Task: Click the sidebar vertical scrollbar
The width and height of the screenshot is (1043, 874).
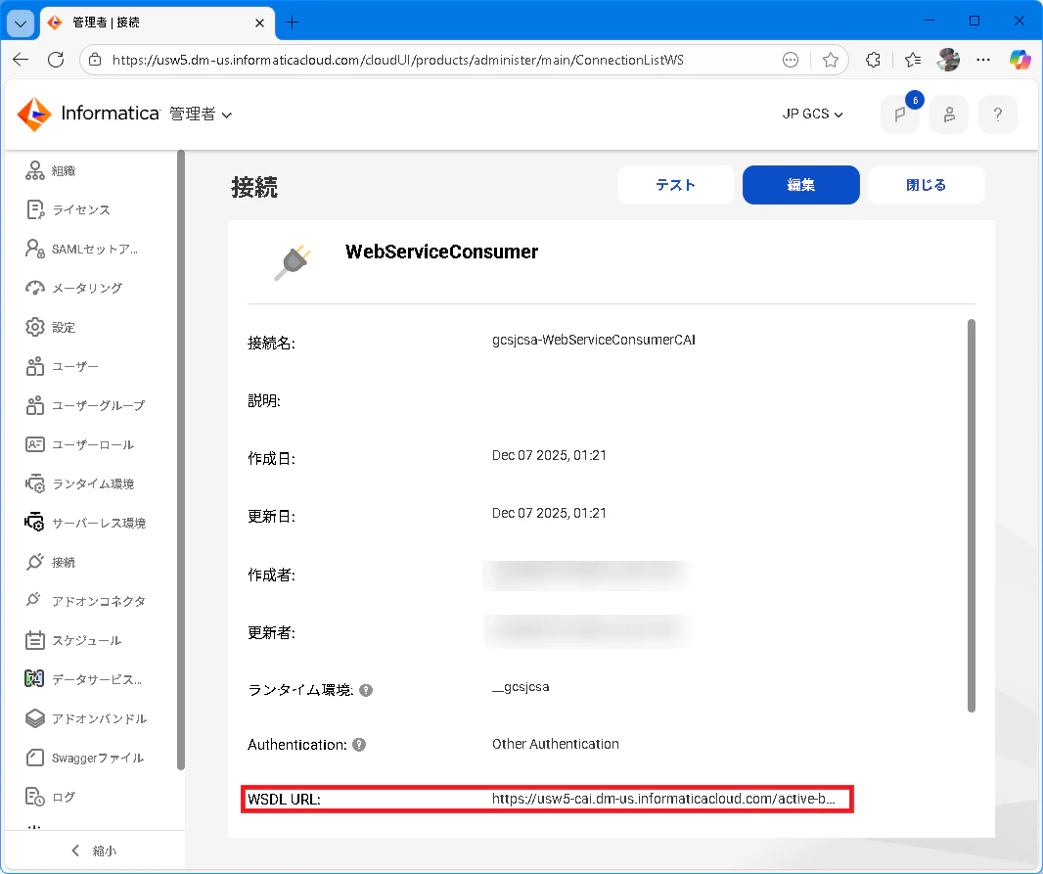Action: click(181, 460)
